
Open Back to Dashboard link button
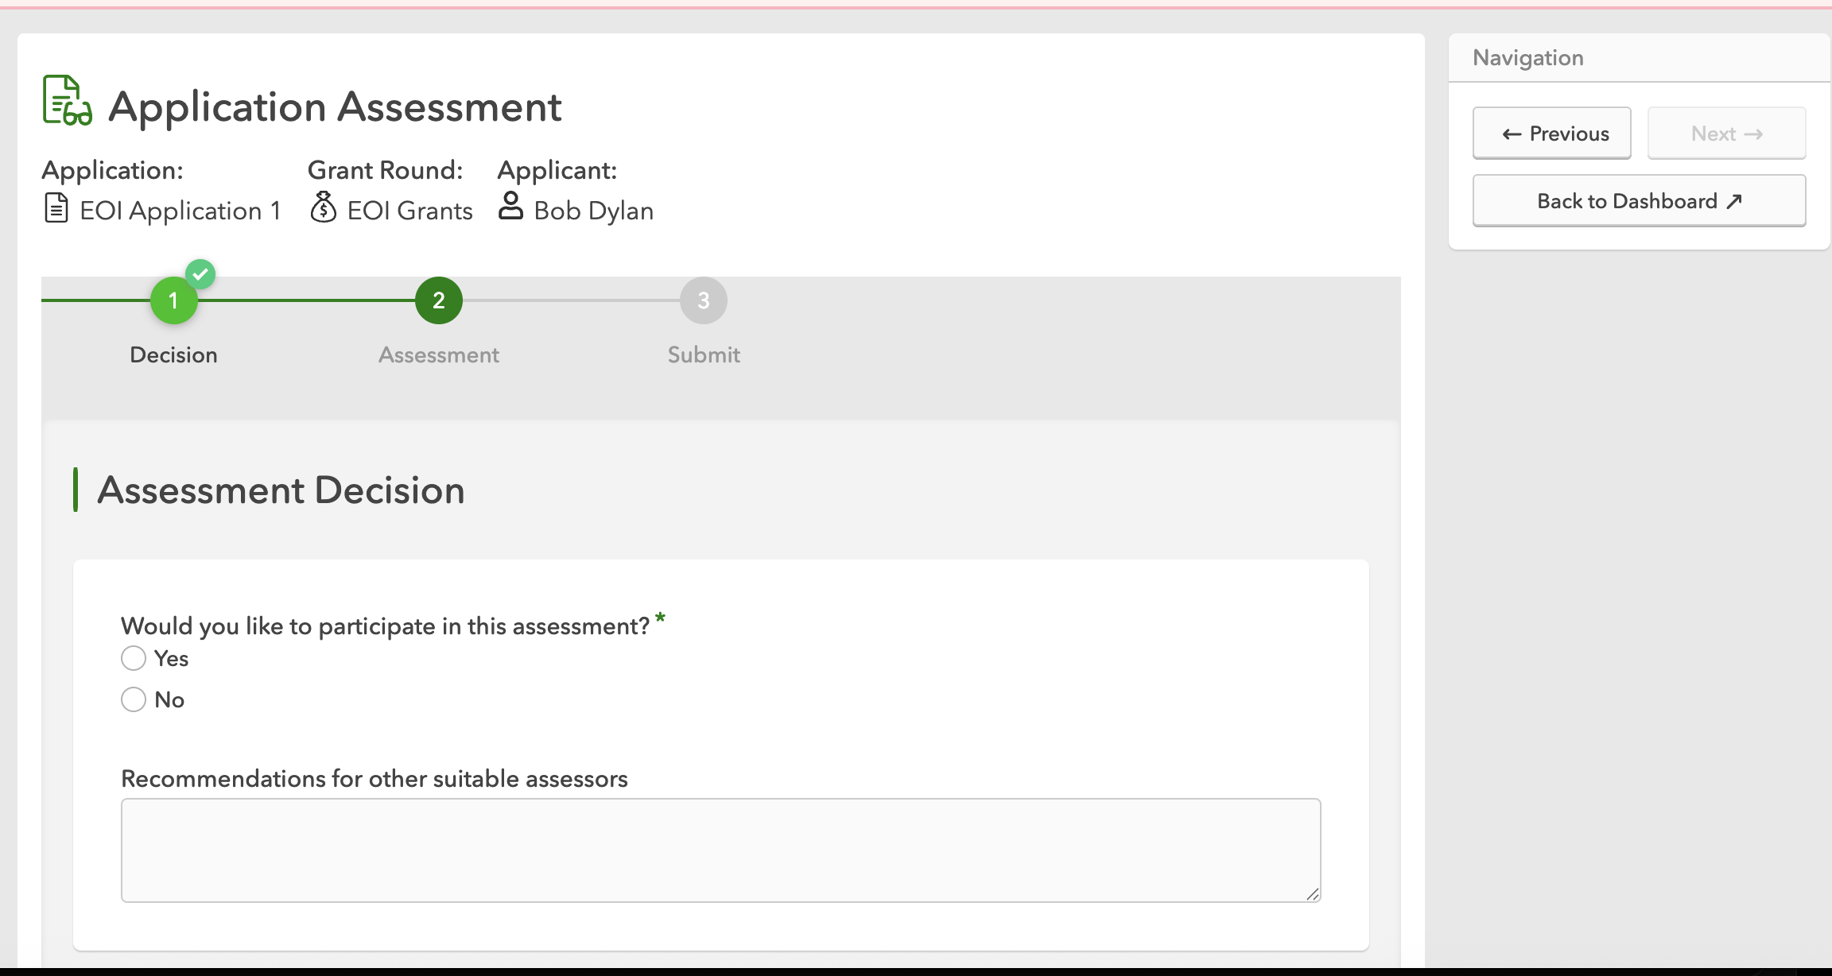point(1639,201)
